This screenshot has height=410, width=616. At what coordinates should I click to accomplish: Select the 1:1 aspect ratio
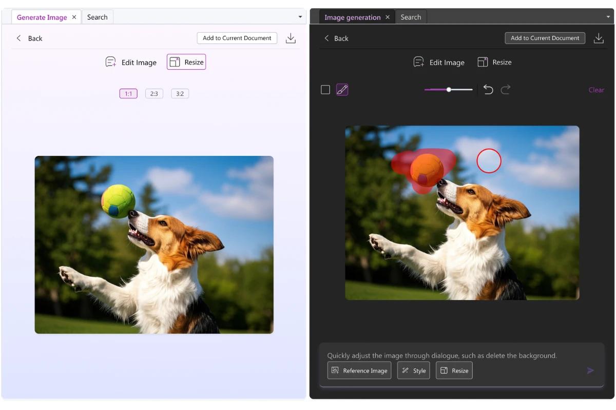point(128,93)
